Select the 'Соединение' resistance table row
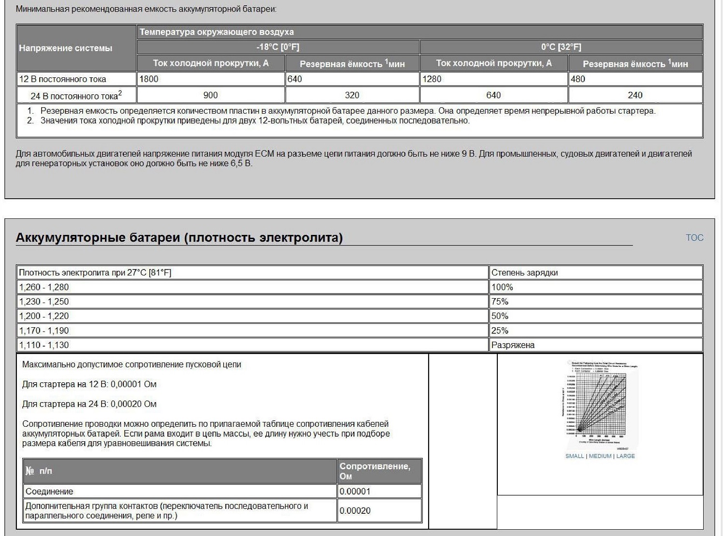This screenshot has height=536, width=723. pyautogui.click(x=222, y=492)
